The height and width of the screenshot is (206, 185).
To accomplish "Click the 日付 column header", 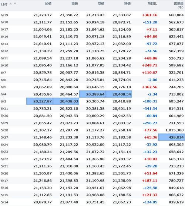I will click(x=4, y=4).
